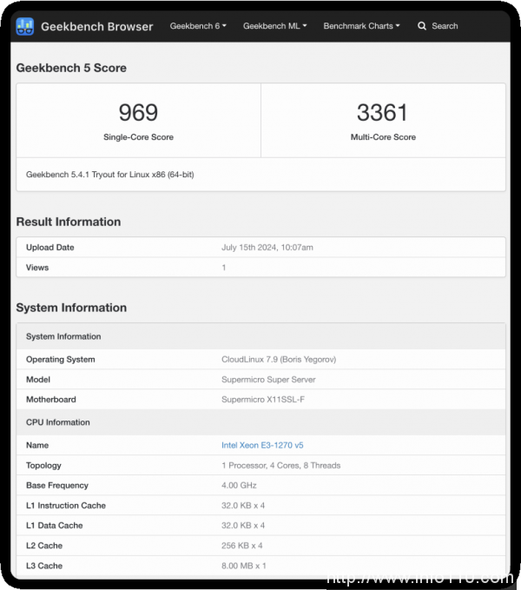The height and width of the screenshot is (590, 521).
Task: Click the Upload Date row value
Action: point(267,248)
